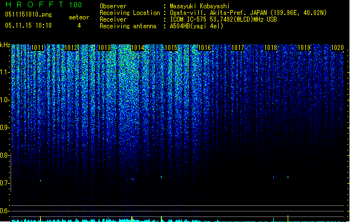Click the 1013 time marker
The width and height of the screenshot is (350, 222).
click(x=104, y=48)
